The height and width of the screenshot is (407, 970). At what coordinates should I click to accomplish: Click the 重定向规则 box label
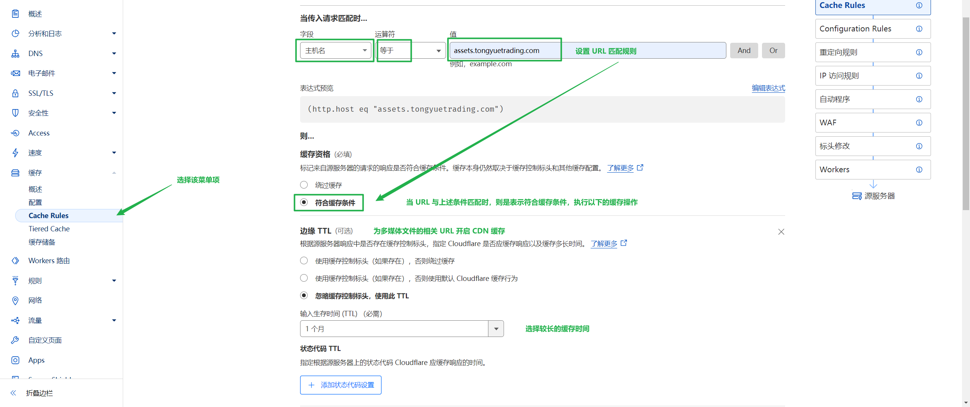click(838, 52)
